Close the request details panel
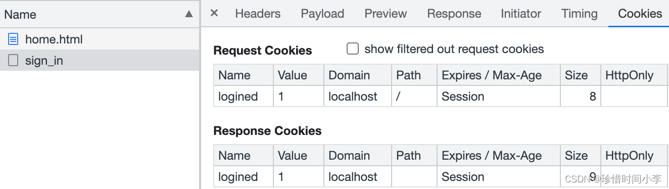 click(x=214, y=13)
